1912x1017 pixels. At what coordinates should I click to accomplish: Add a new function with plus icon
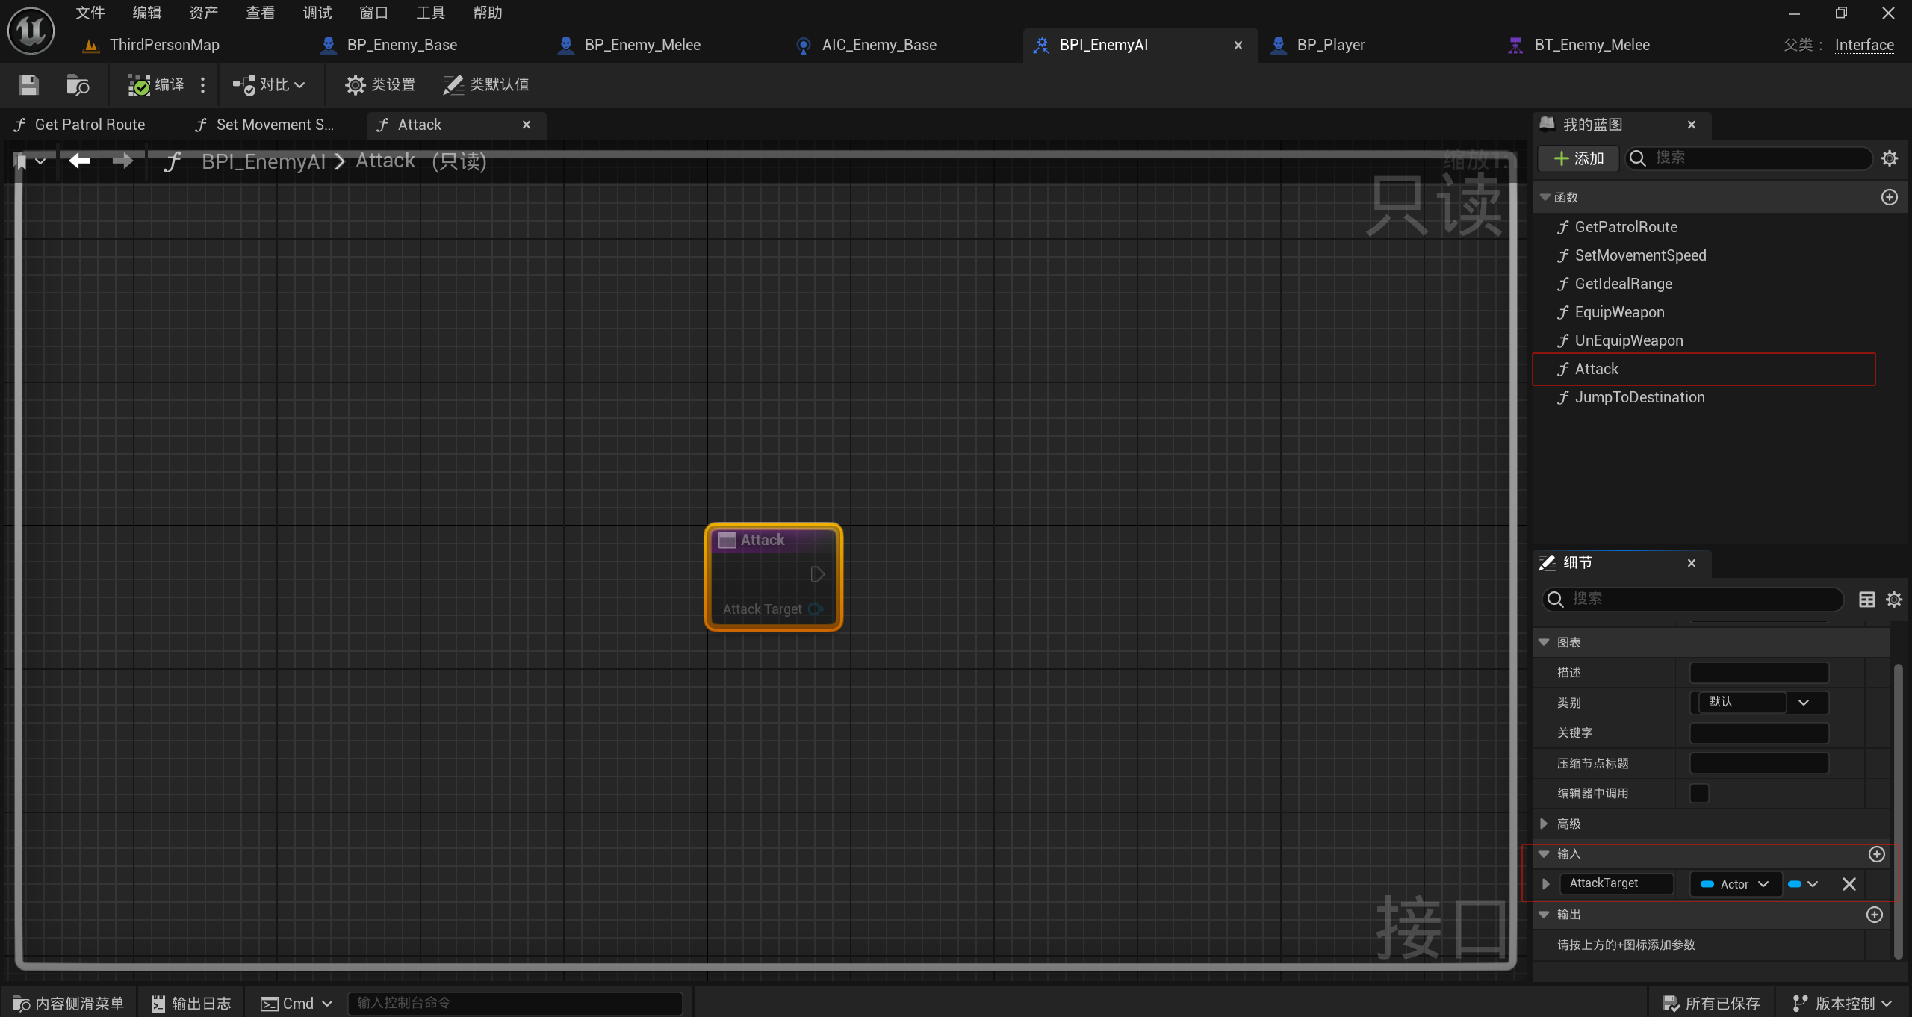coord(1889,197)
